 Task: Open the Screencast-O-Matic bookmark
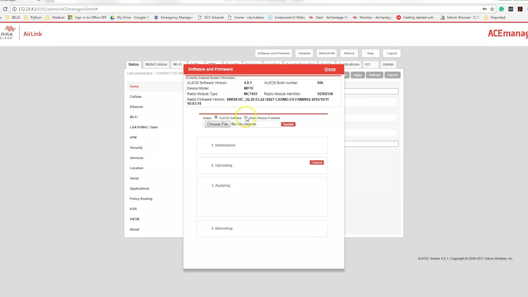[x=286, y=18]
